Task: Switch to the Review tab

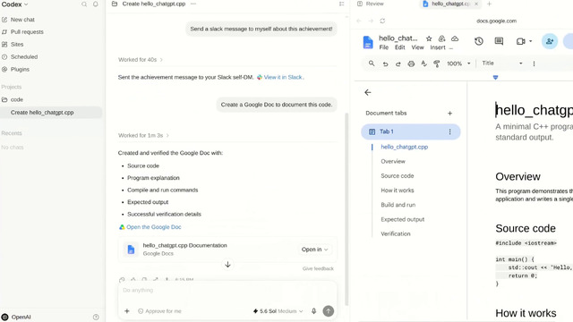Action: pyautogui.click(x=371, y=4)
